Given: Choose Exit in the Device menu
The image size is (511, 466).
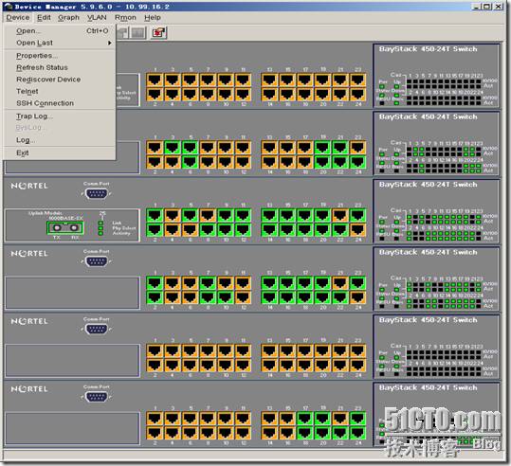Looking at the screenshot, I should tap(60, 152).
